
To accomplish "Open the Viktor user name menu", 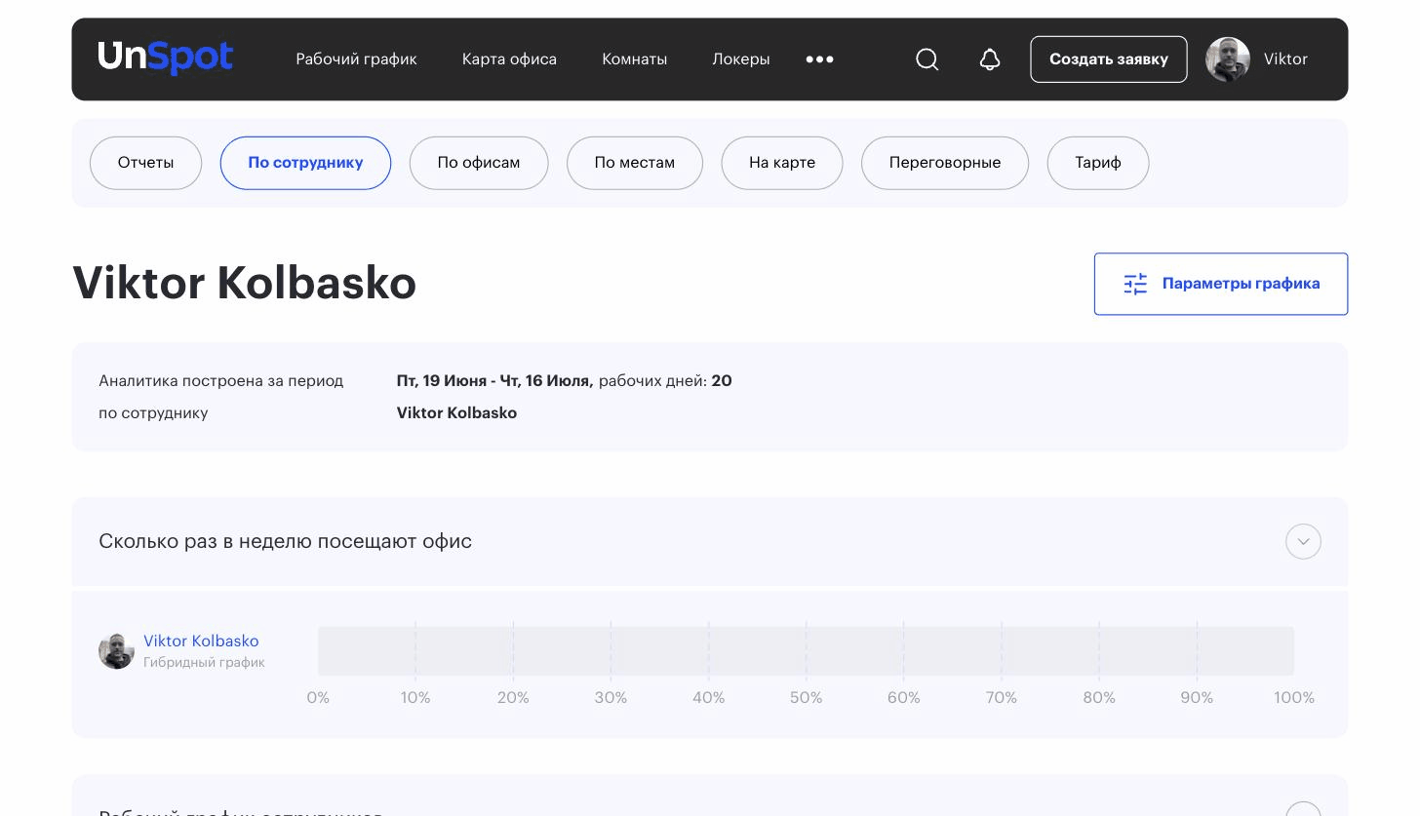I will (1285, 59).
